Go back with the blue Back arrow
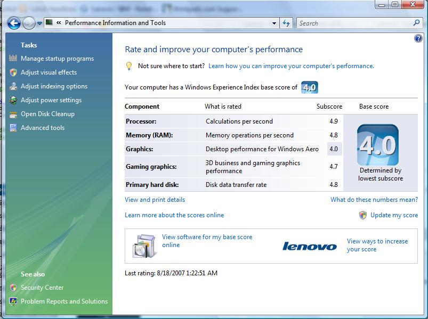This screenshot has width=428, height=319. click(x=14, y=23)
